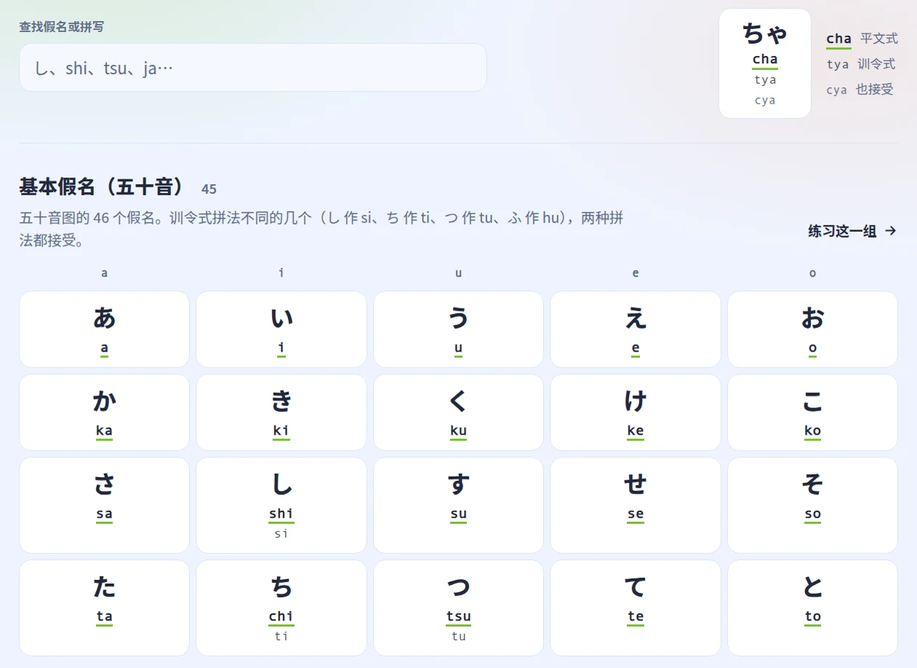Select the い kana card
The width and height of the screenshot is (917, 668).
point(281,330)
